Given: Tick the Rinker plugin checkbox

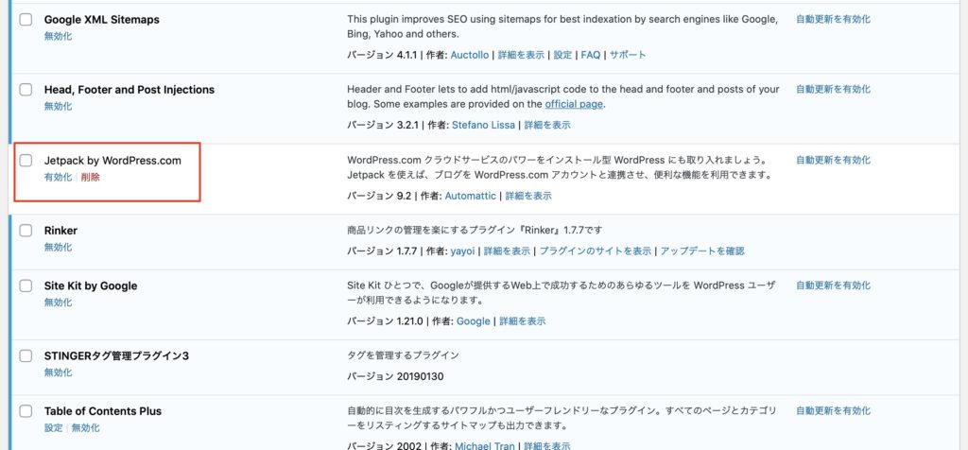Looking at the screenshot, I should [x=26, y=231].
